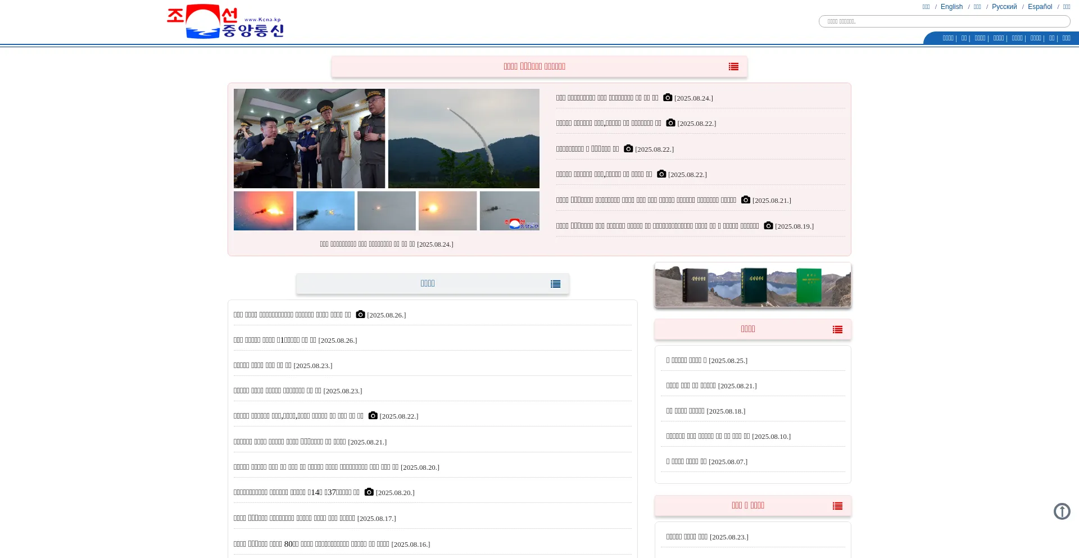The height and width of the screenshot is (558, 1079).
Task: Open the large photo of the leader with officers
Action: pos(309,138)
